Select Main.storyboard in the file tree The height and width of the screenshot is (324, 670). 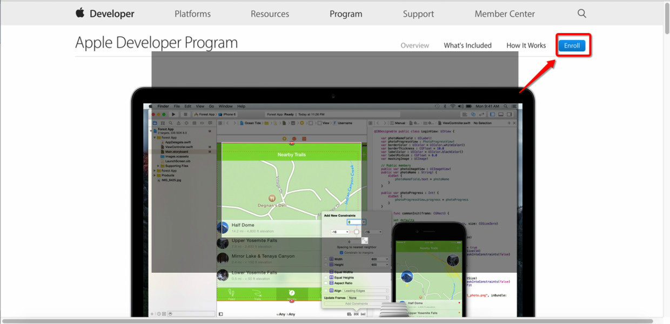tap(176, 152)
